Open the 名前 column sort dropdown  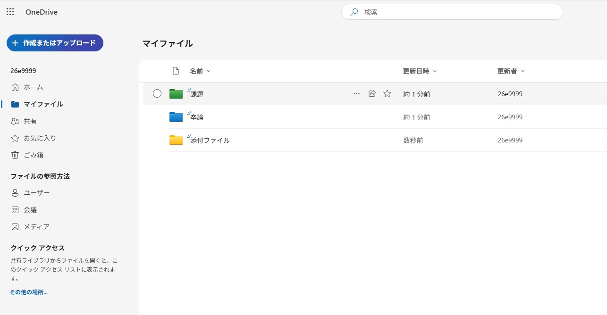pyautogui.click(x=208, y=71)
